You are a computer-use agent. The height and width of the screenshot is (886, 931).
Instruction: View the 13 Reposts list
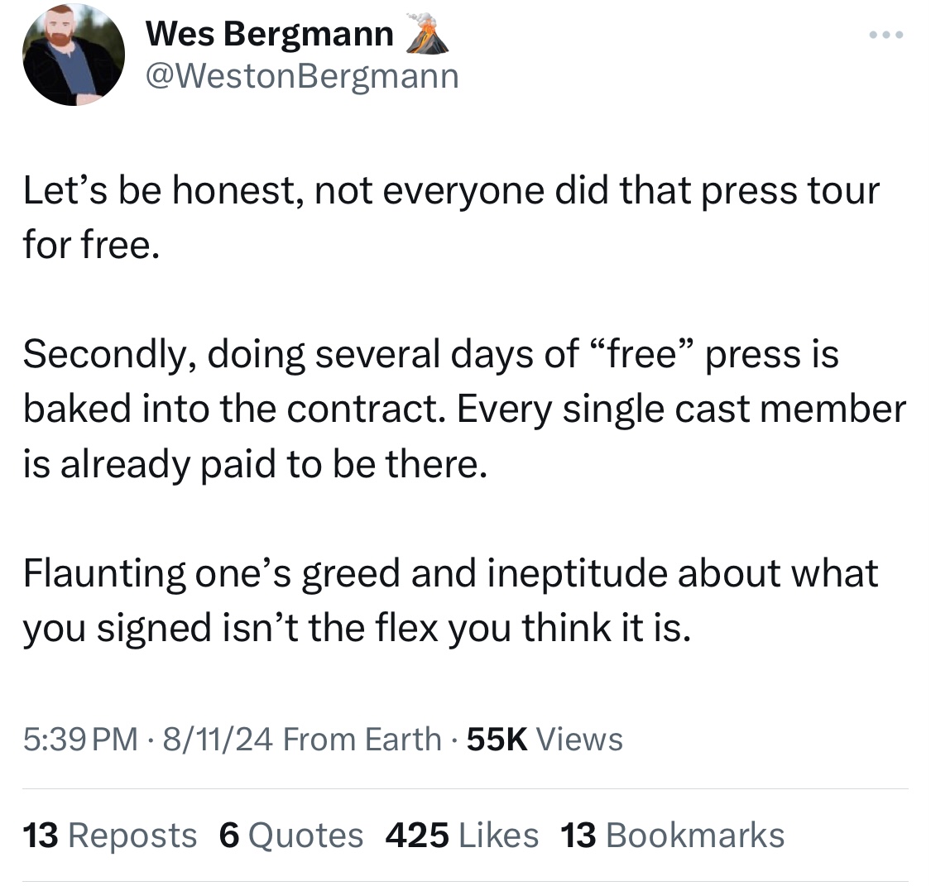tap(109, 836)
